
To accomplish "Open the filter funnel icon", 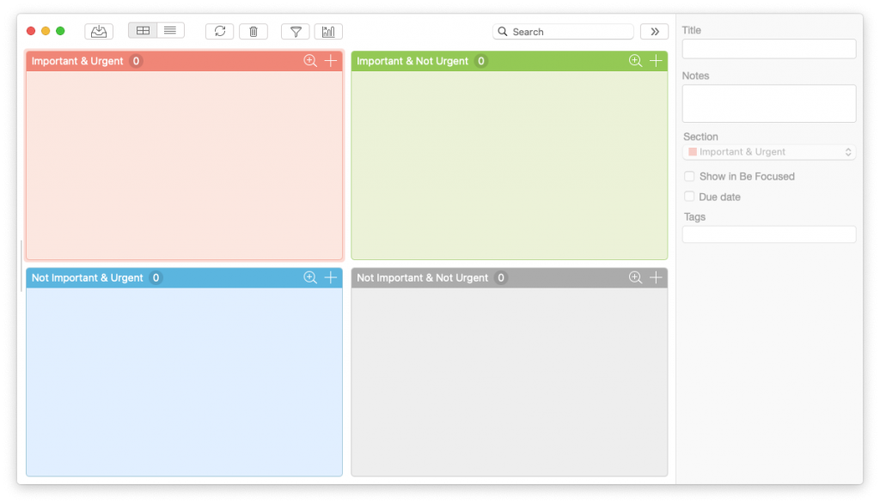I will pos(296,32).
